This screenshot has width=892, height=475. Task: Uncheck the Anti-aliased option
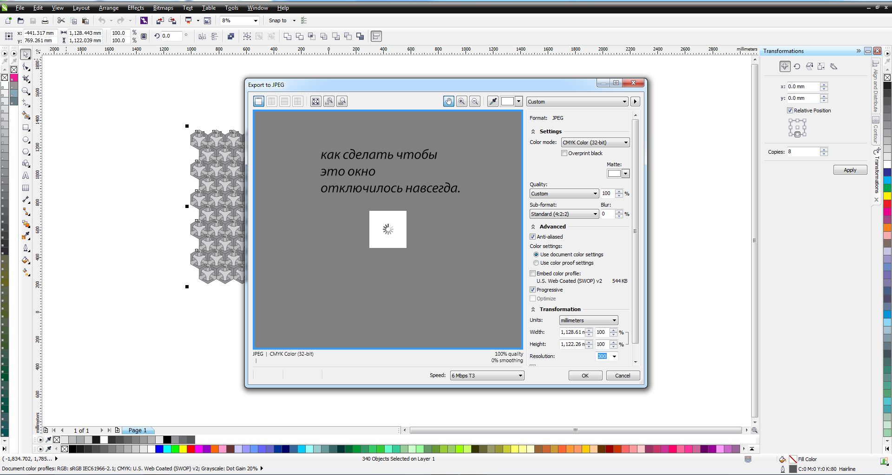[533, 237]
